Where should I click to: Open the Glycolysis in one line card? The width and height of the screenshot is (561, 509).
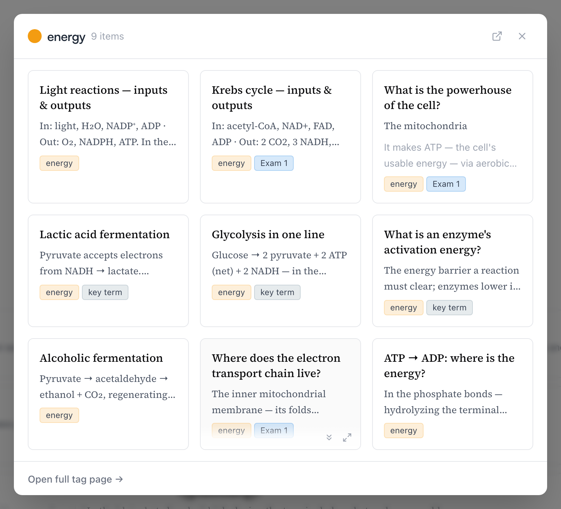pyautogui.click(x=280, y=271)
